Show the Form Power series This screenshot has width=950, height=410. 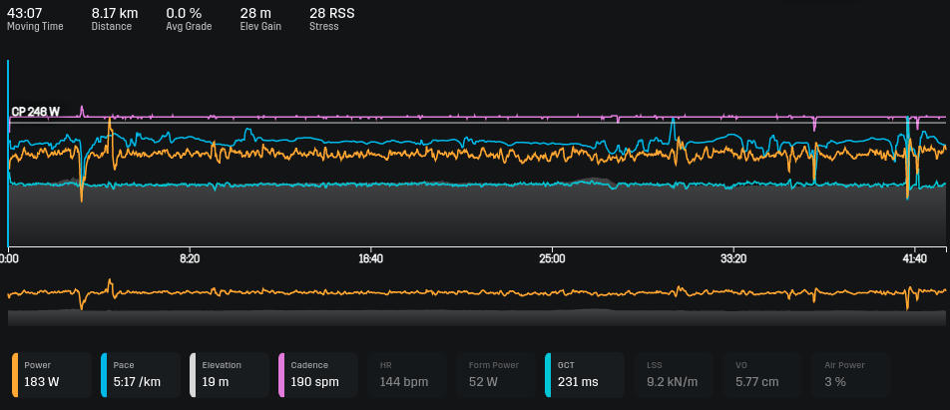(x=496, y=374)
